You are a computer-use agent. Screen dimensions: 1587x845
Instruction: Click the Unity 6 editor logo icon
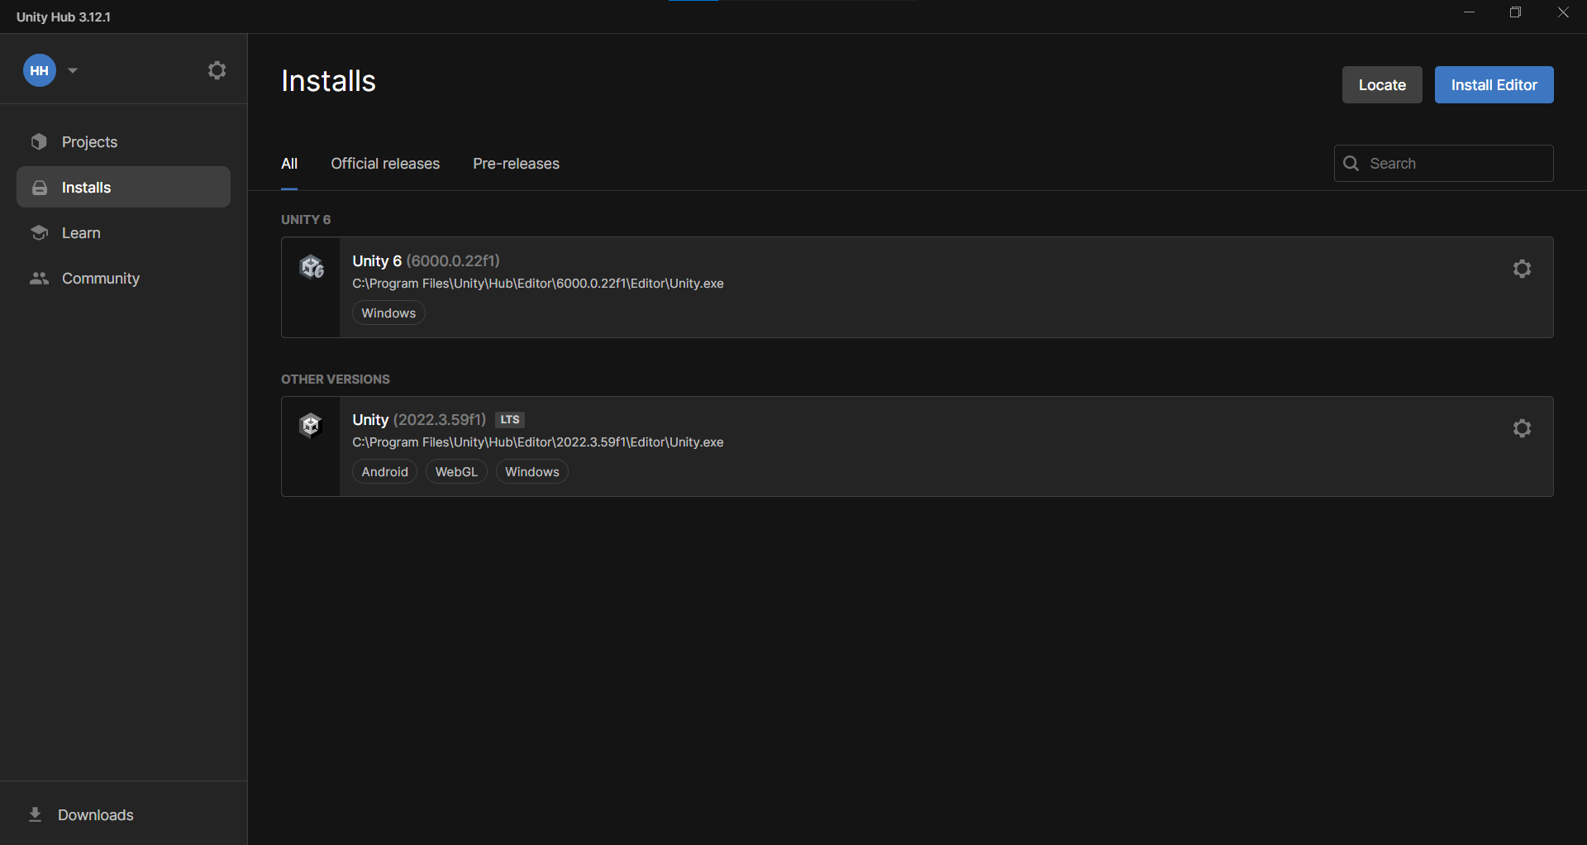click(311, 266)
